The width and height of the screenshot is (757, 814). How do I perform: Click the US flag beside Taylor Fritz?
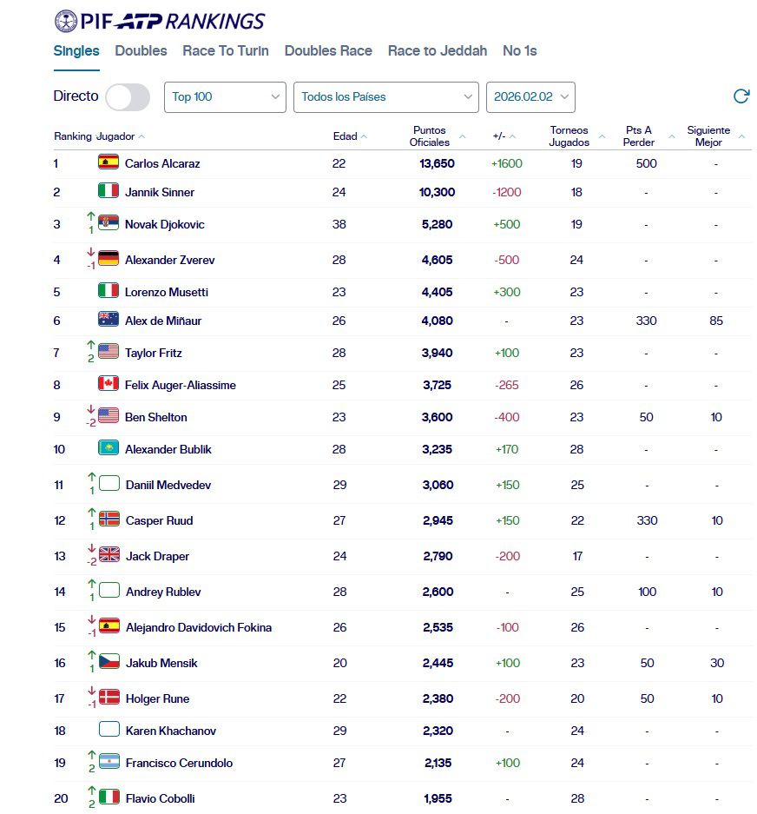coord(108,353)
